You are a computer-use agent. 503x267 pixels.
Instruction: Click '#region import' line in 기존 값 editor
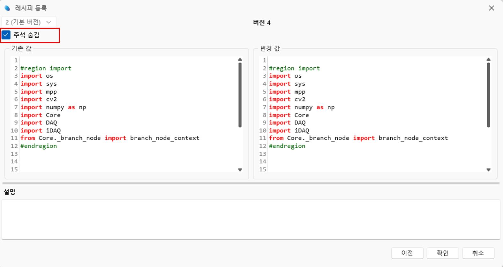(x=46, y=68)
